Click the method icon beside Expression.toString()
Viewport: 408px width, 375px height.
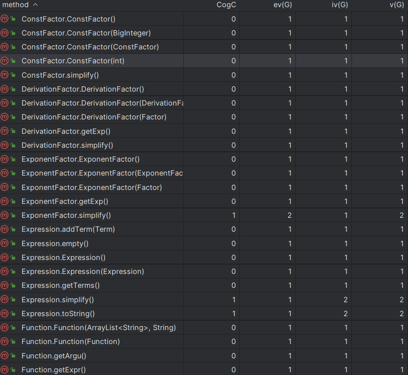pos(4,313)
